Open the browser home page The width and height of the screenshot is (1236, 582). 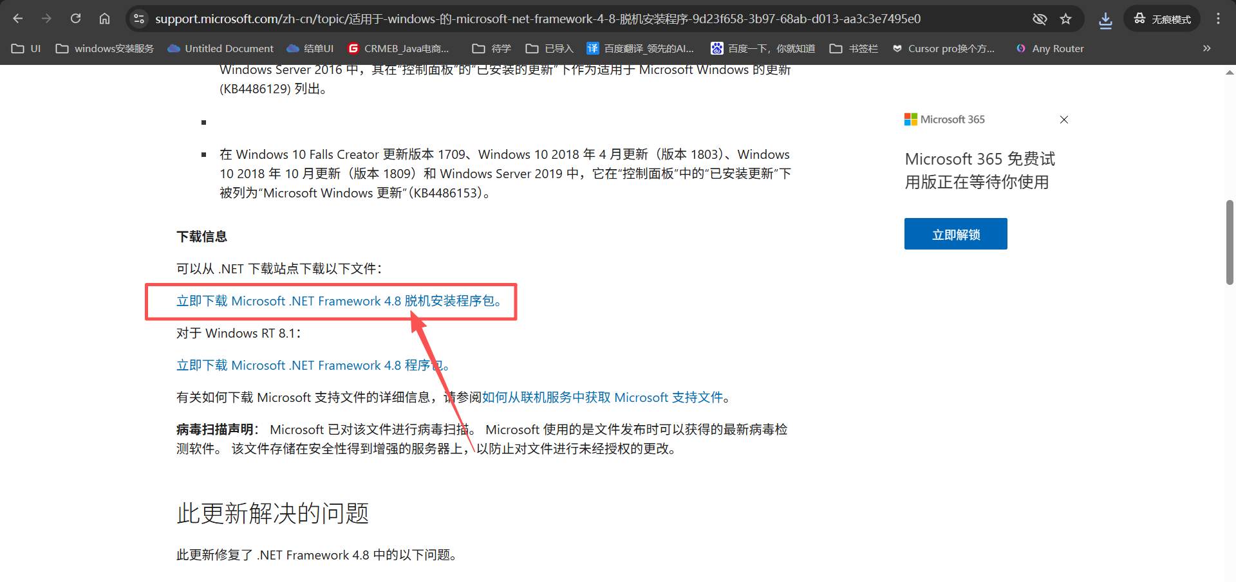point(104,19)
